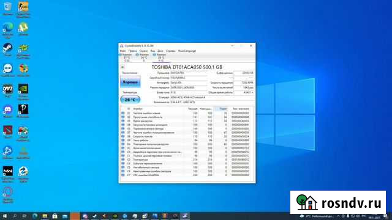Select the 08 Скорость поиска row
392x220 pixels.
click(x=185, y=136)
